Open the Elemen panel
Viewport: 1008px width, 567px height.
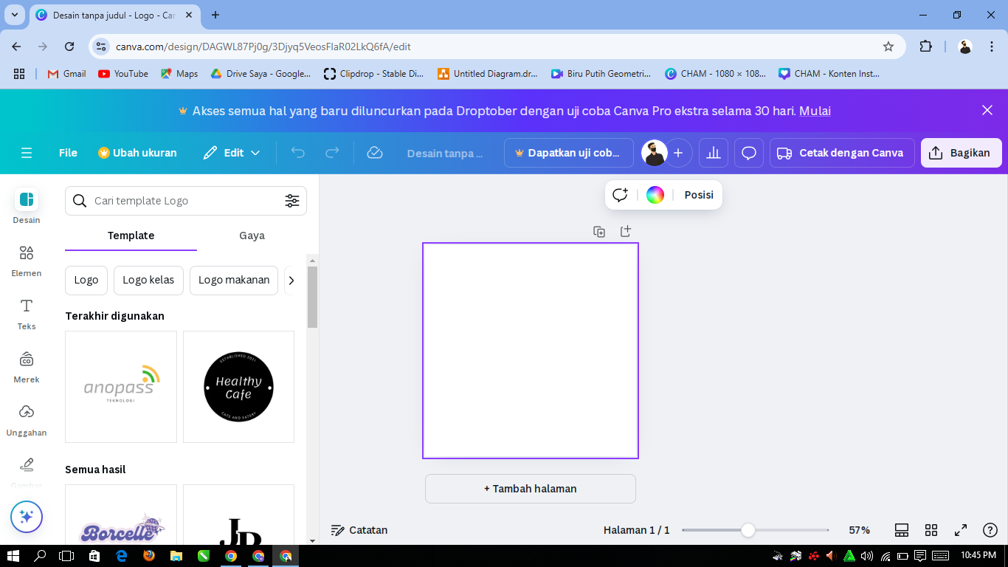click(27, 261)
